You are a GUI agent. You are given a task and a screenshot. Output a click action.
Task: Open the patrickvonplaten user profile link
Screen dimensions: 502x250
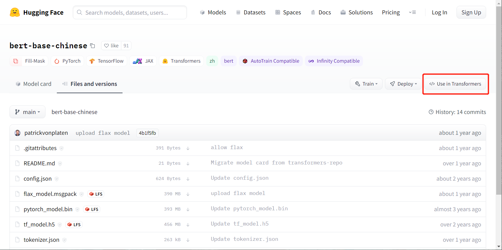click(46, 133)
